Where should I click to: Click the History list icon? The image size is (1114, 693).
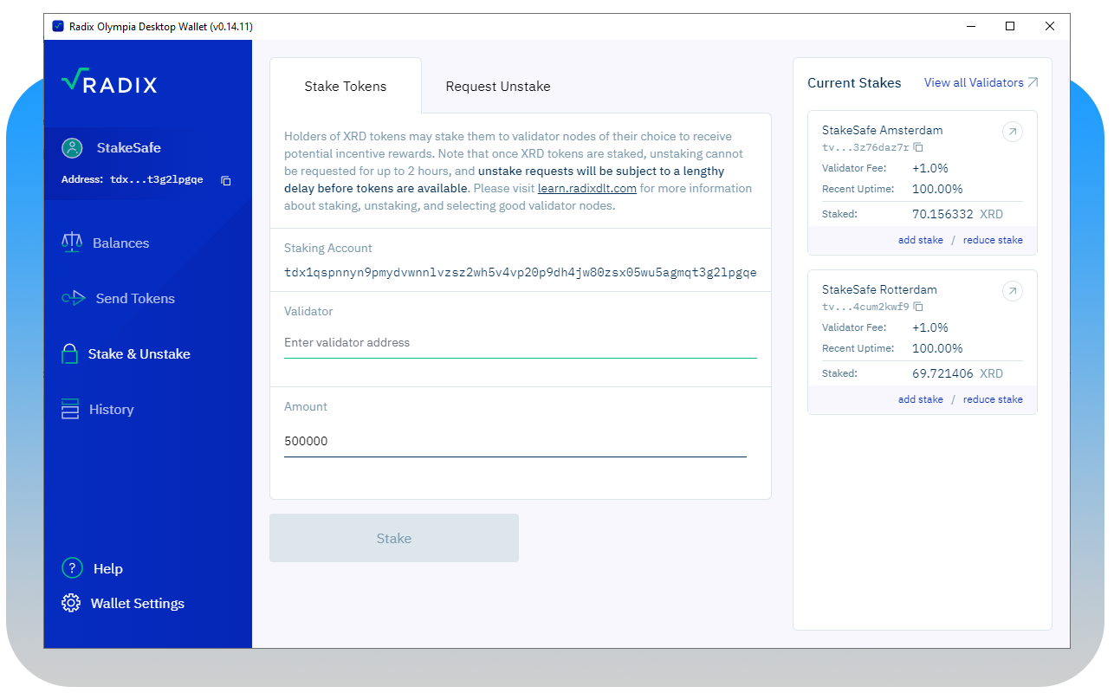coord(70,409)
